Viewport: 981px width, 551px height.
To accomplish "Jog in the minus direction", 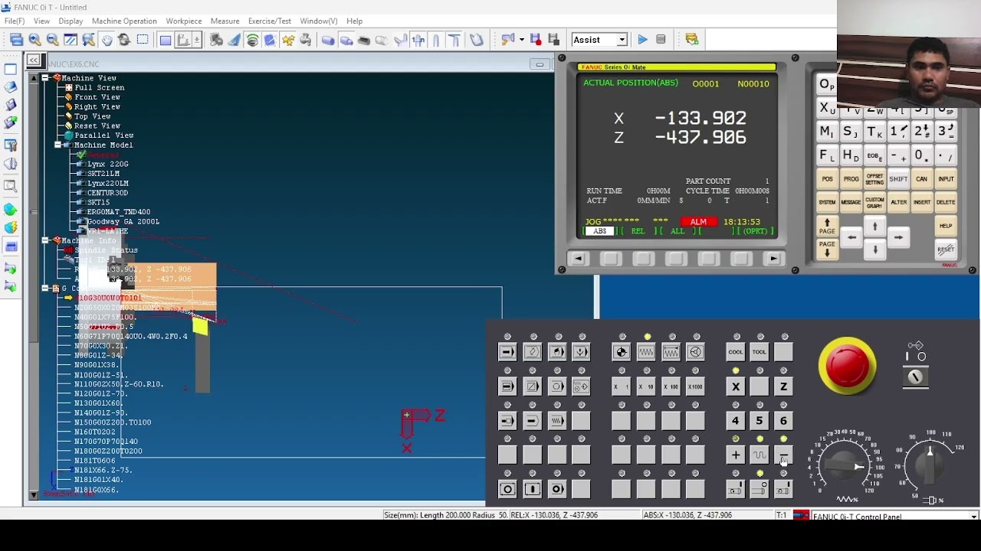I will pyautogui.click(x=783, y=455).
